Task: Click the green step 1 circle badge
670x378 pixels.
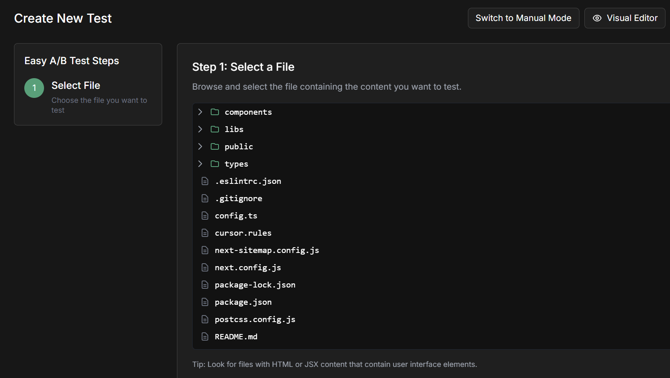Action: click(x=34, y=88)
